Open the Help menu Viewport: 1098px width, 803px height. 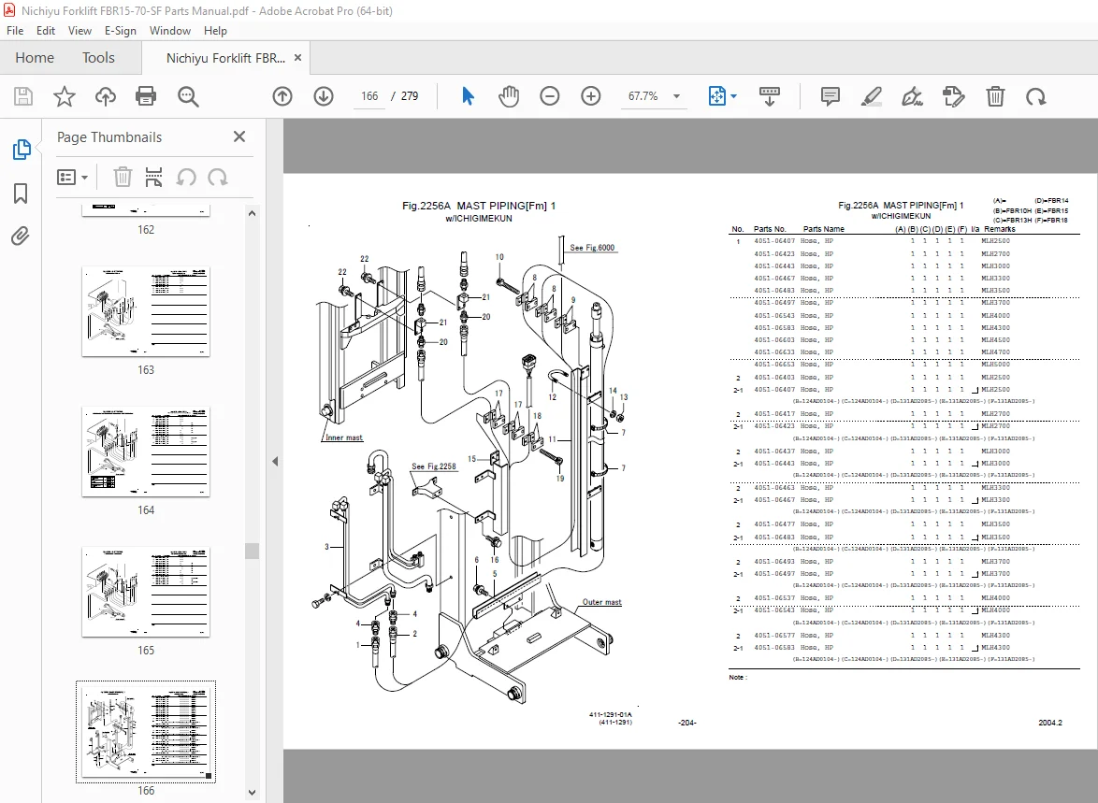[x=216, y=31]
